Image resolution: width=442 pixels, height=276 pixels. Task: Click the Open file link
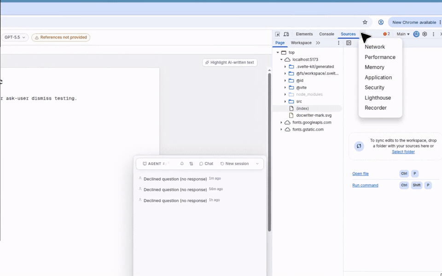pos(360,174)
